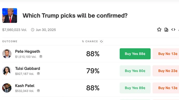The image size is (179, 100).
Task: Click gift icon beside Tulsi Gabbard volume
Action: click(38, 74)
